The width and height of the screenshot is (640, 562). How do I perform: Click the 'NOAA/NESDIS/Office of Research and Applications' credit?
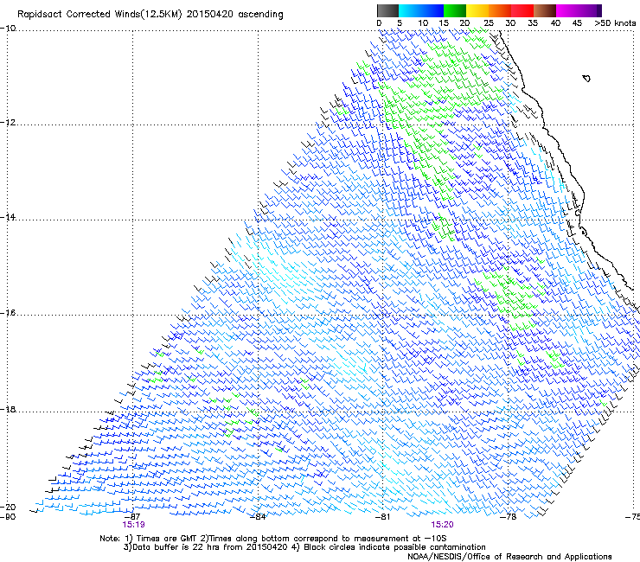click(x=509, y=557)
